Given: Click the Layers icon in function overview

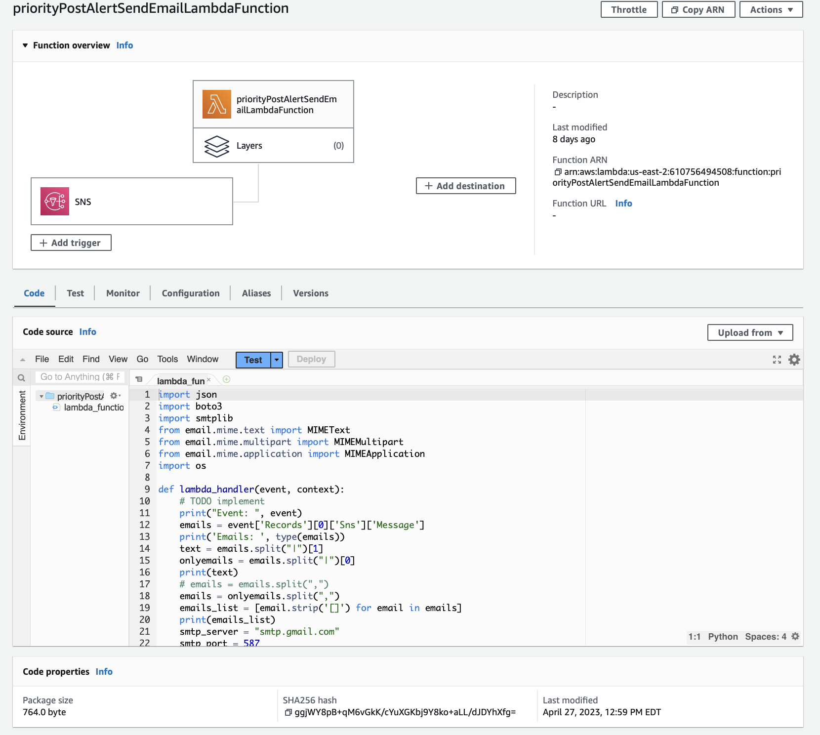Looking at the screenshot, I should [216, 145].
